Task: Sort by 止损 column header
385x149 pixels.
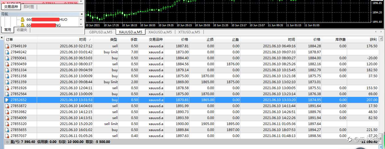Action: pos(202,40)
